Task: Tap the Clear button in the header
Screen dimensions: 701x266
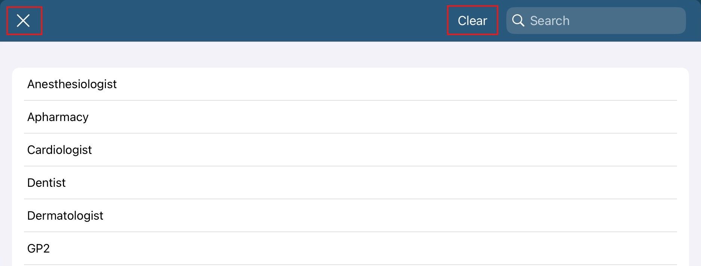Action: pos(472,21)
